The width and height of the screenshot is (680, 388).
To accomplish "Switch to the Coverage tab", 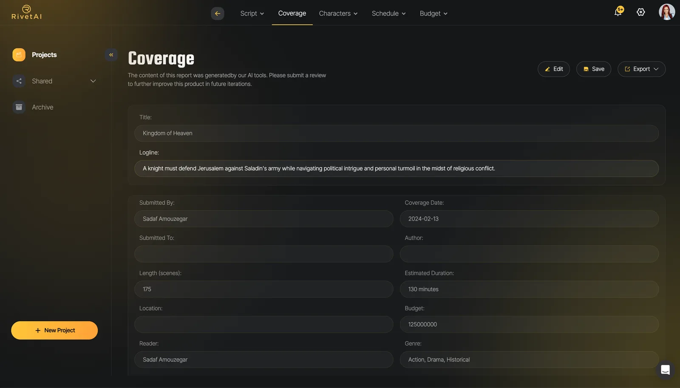I will [x=292, y=14].
